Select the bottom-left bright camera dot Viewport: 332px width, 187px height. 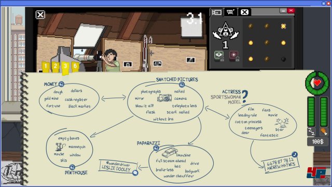(x=251, y=59)
